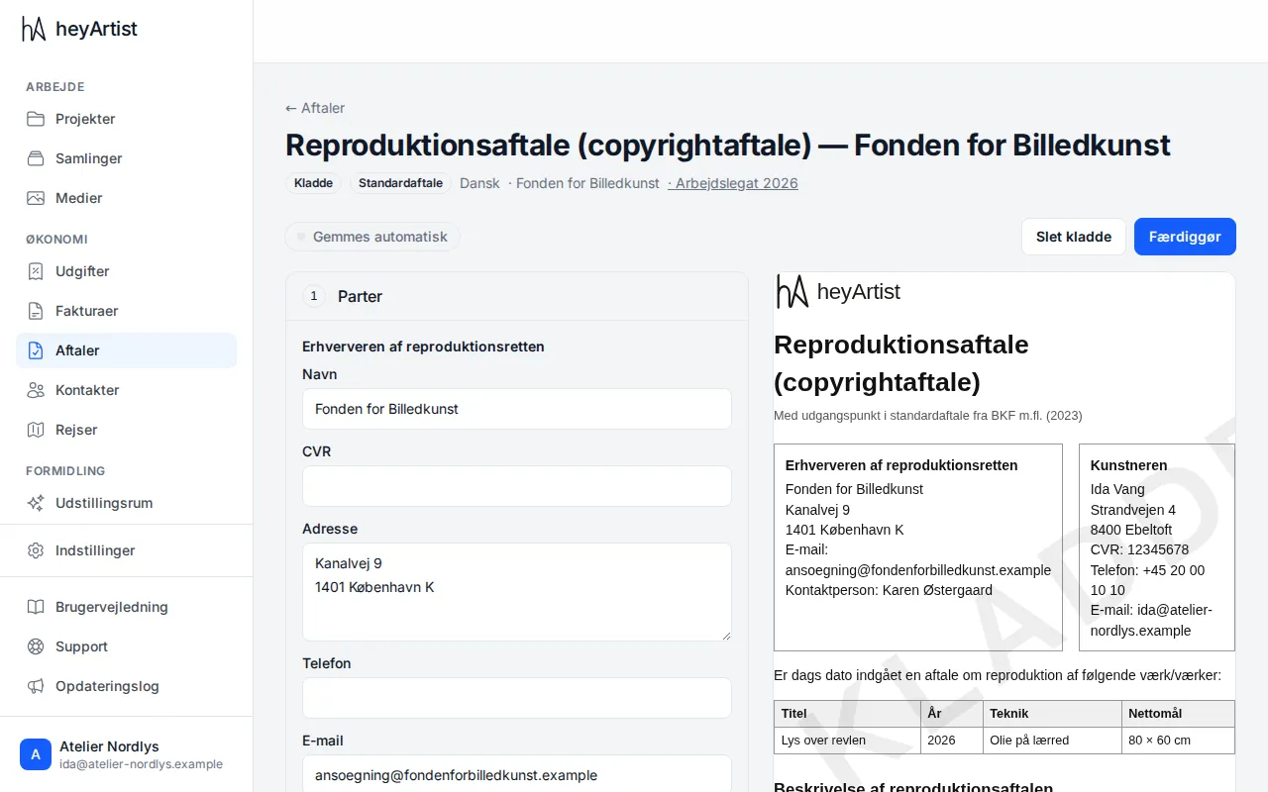Click the Aftaler document-check icon

click(x=36, y=350)
